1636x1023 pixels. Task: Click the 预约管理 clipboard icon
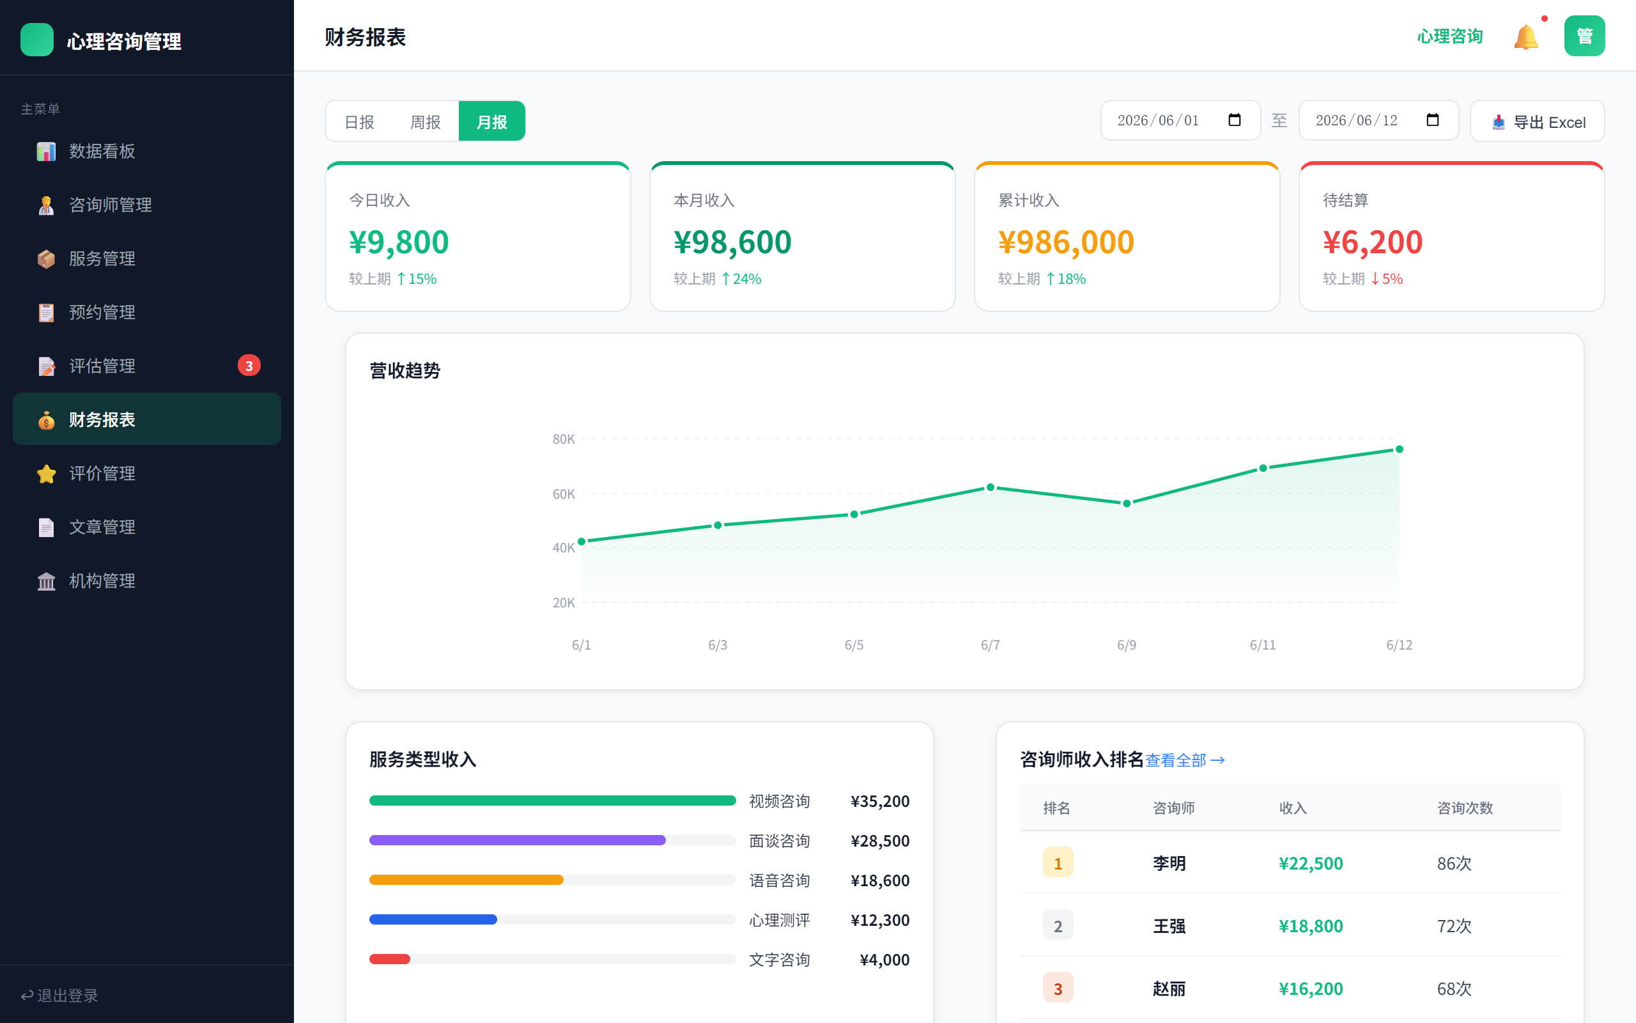tap(46, 313)
